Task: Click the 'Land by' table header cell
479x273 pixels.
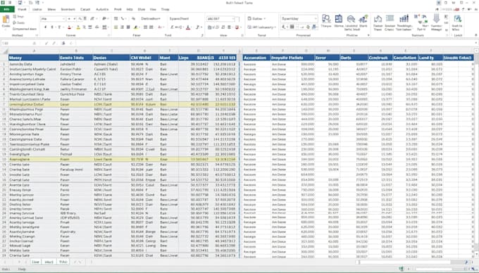Action: pyautogui.click(x=430, y=58)
